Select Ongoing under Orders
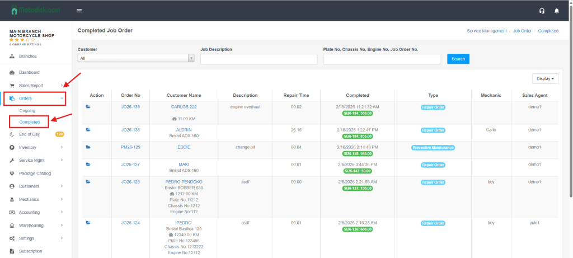The height and width of the screenshot is (258, 573). coord(27,111)
